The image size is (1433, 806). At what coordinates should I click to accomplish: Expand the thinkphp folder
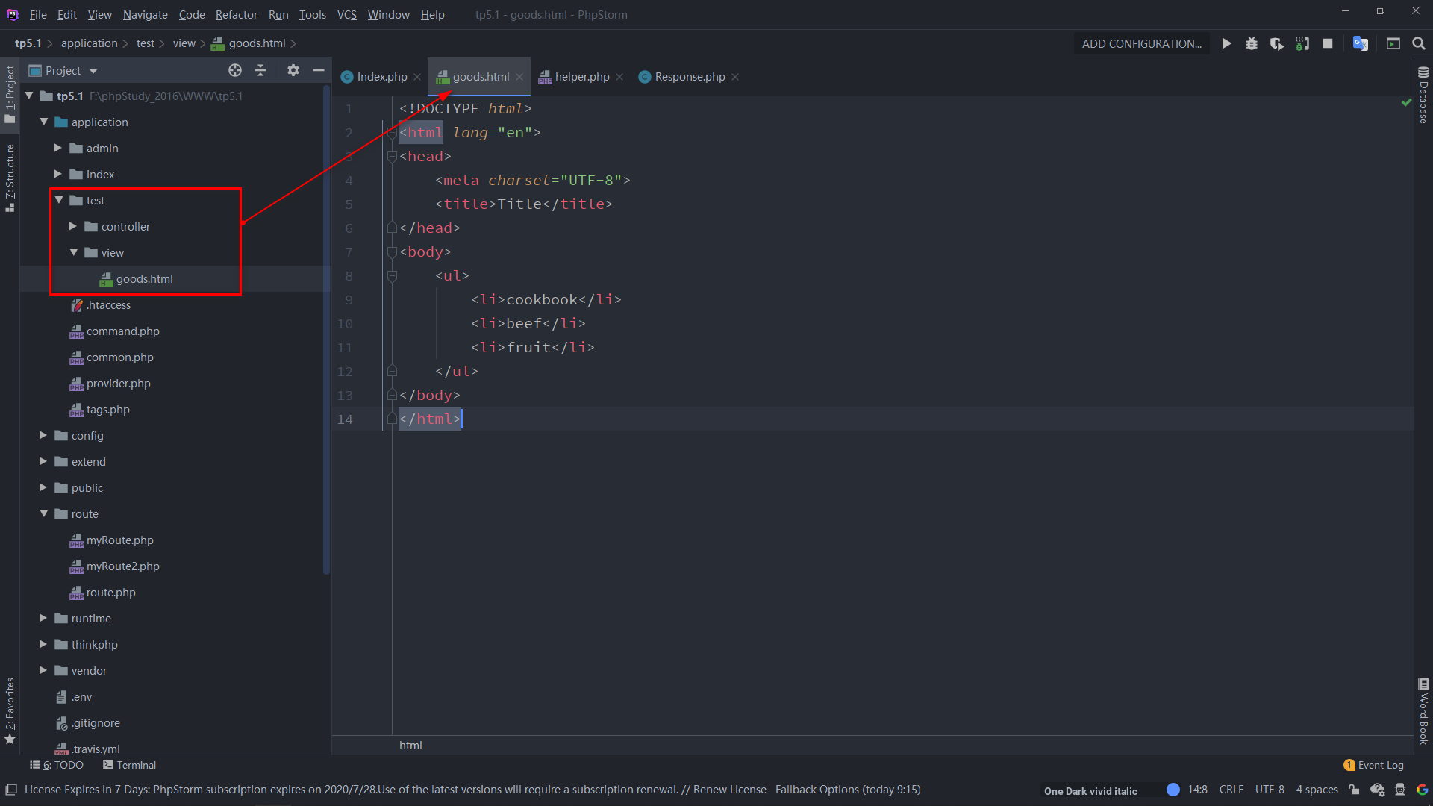pos(43,644)
